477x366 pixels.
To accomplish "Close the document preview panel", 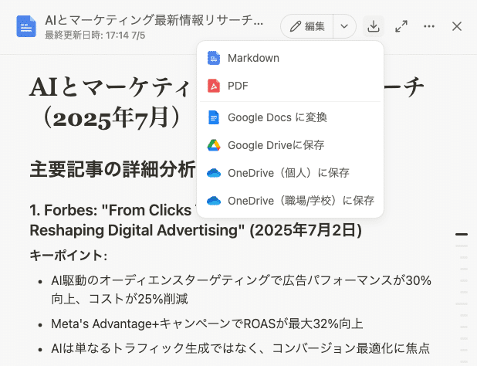I will (456, 26).
